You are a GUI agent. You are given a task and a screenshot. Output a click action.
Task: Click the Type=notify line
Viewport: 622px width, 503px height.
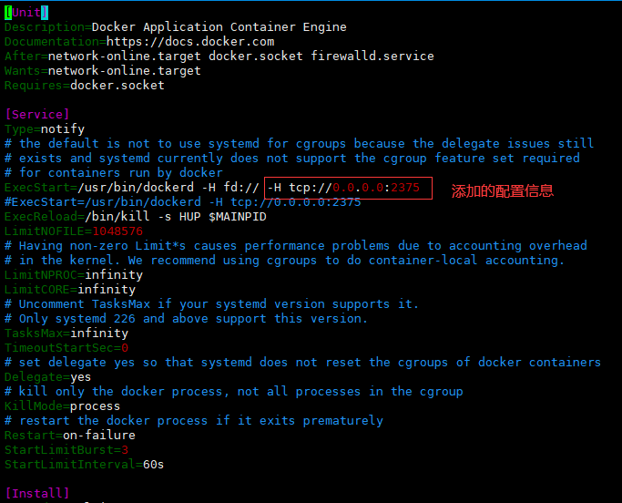[x=44, y=129]
